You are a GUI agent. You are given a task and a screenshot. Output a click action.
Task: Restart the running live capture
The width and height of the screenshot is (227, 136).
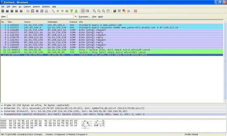tap(21, 11)
